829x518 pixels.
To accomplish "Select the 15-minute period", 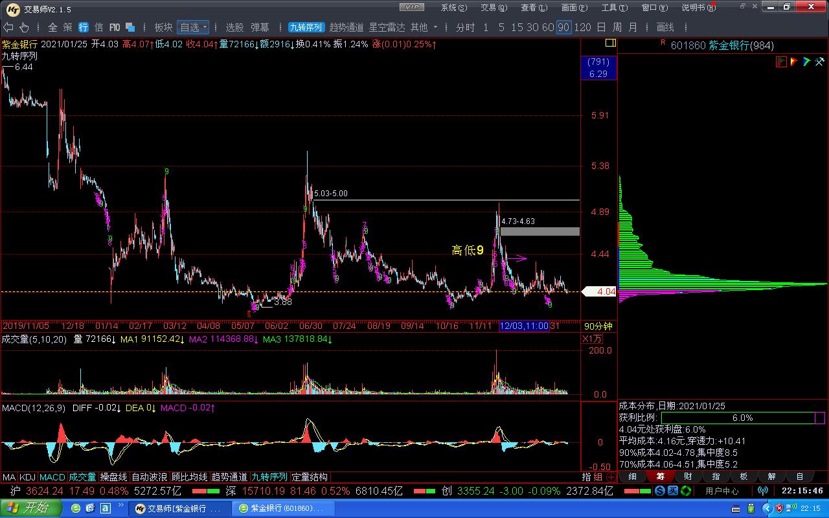I will [x=517, y=27].
